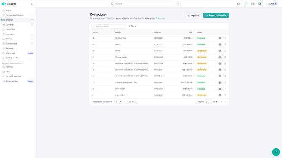
Task: Print quotation number 22
Action: (x=220, y=89)
